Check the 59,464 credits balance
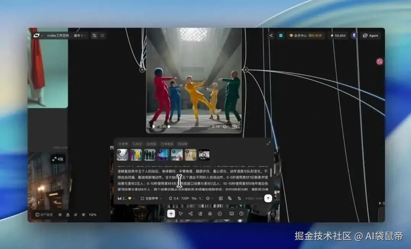Viewport: 411px width, 249px height. pos(338,36)
